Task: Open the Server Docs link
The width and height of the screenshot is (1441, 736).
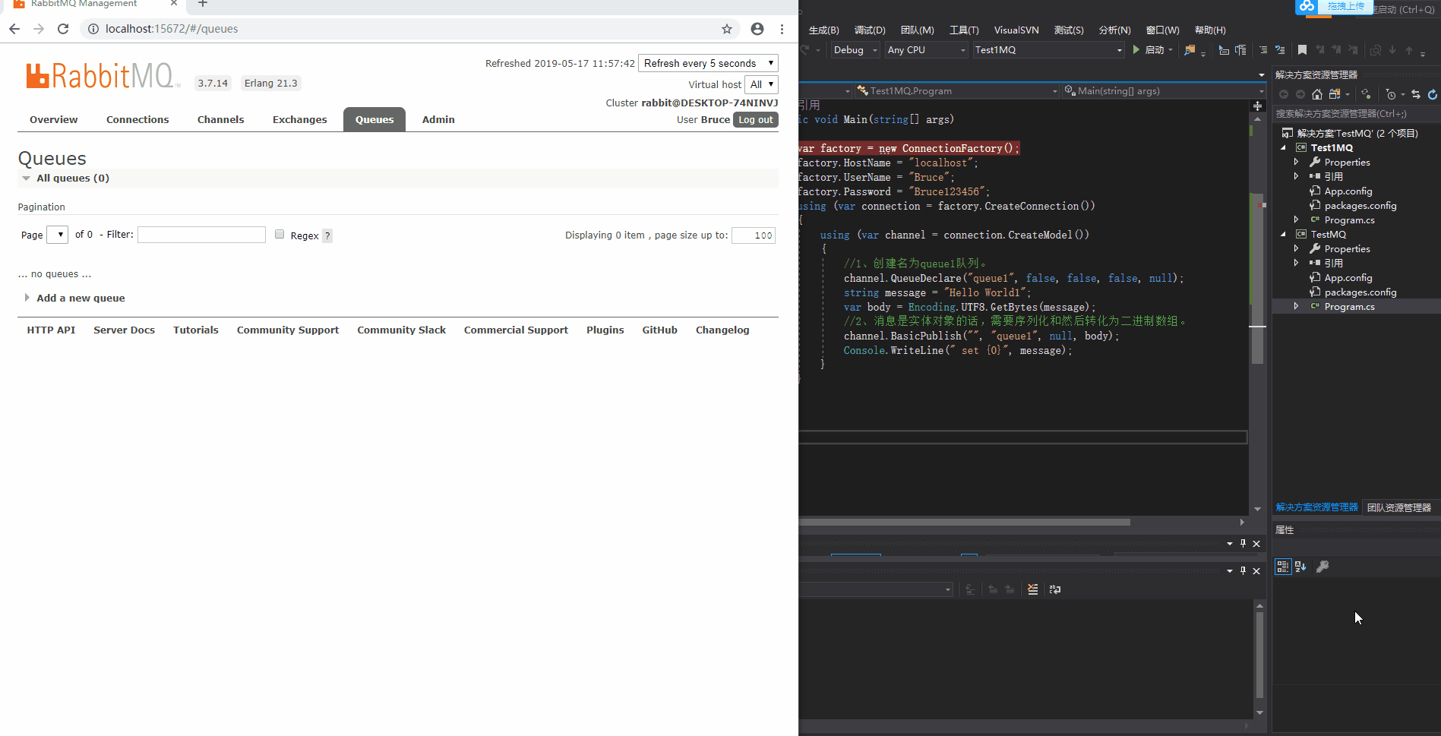Action: (125, 330)
